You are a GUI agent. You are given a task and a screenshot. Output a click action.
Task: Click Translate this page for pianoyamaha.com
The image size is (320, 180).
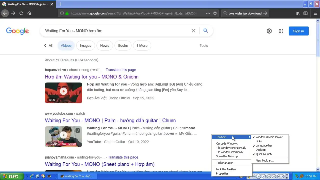pyautogui.click(x=123, y=157)
